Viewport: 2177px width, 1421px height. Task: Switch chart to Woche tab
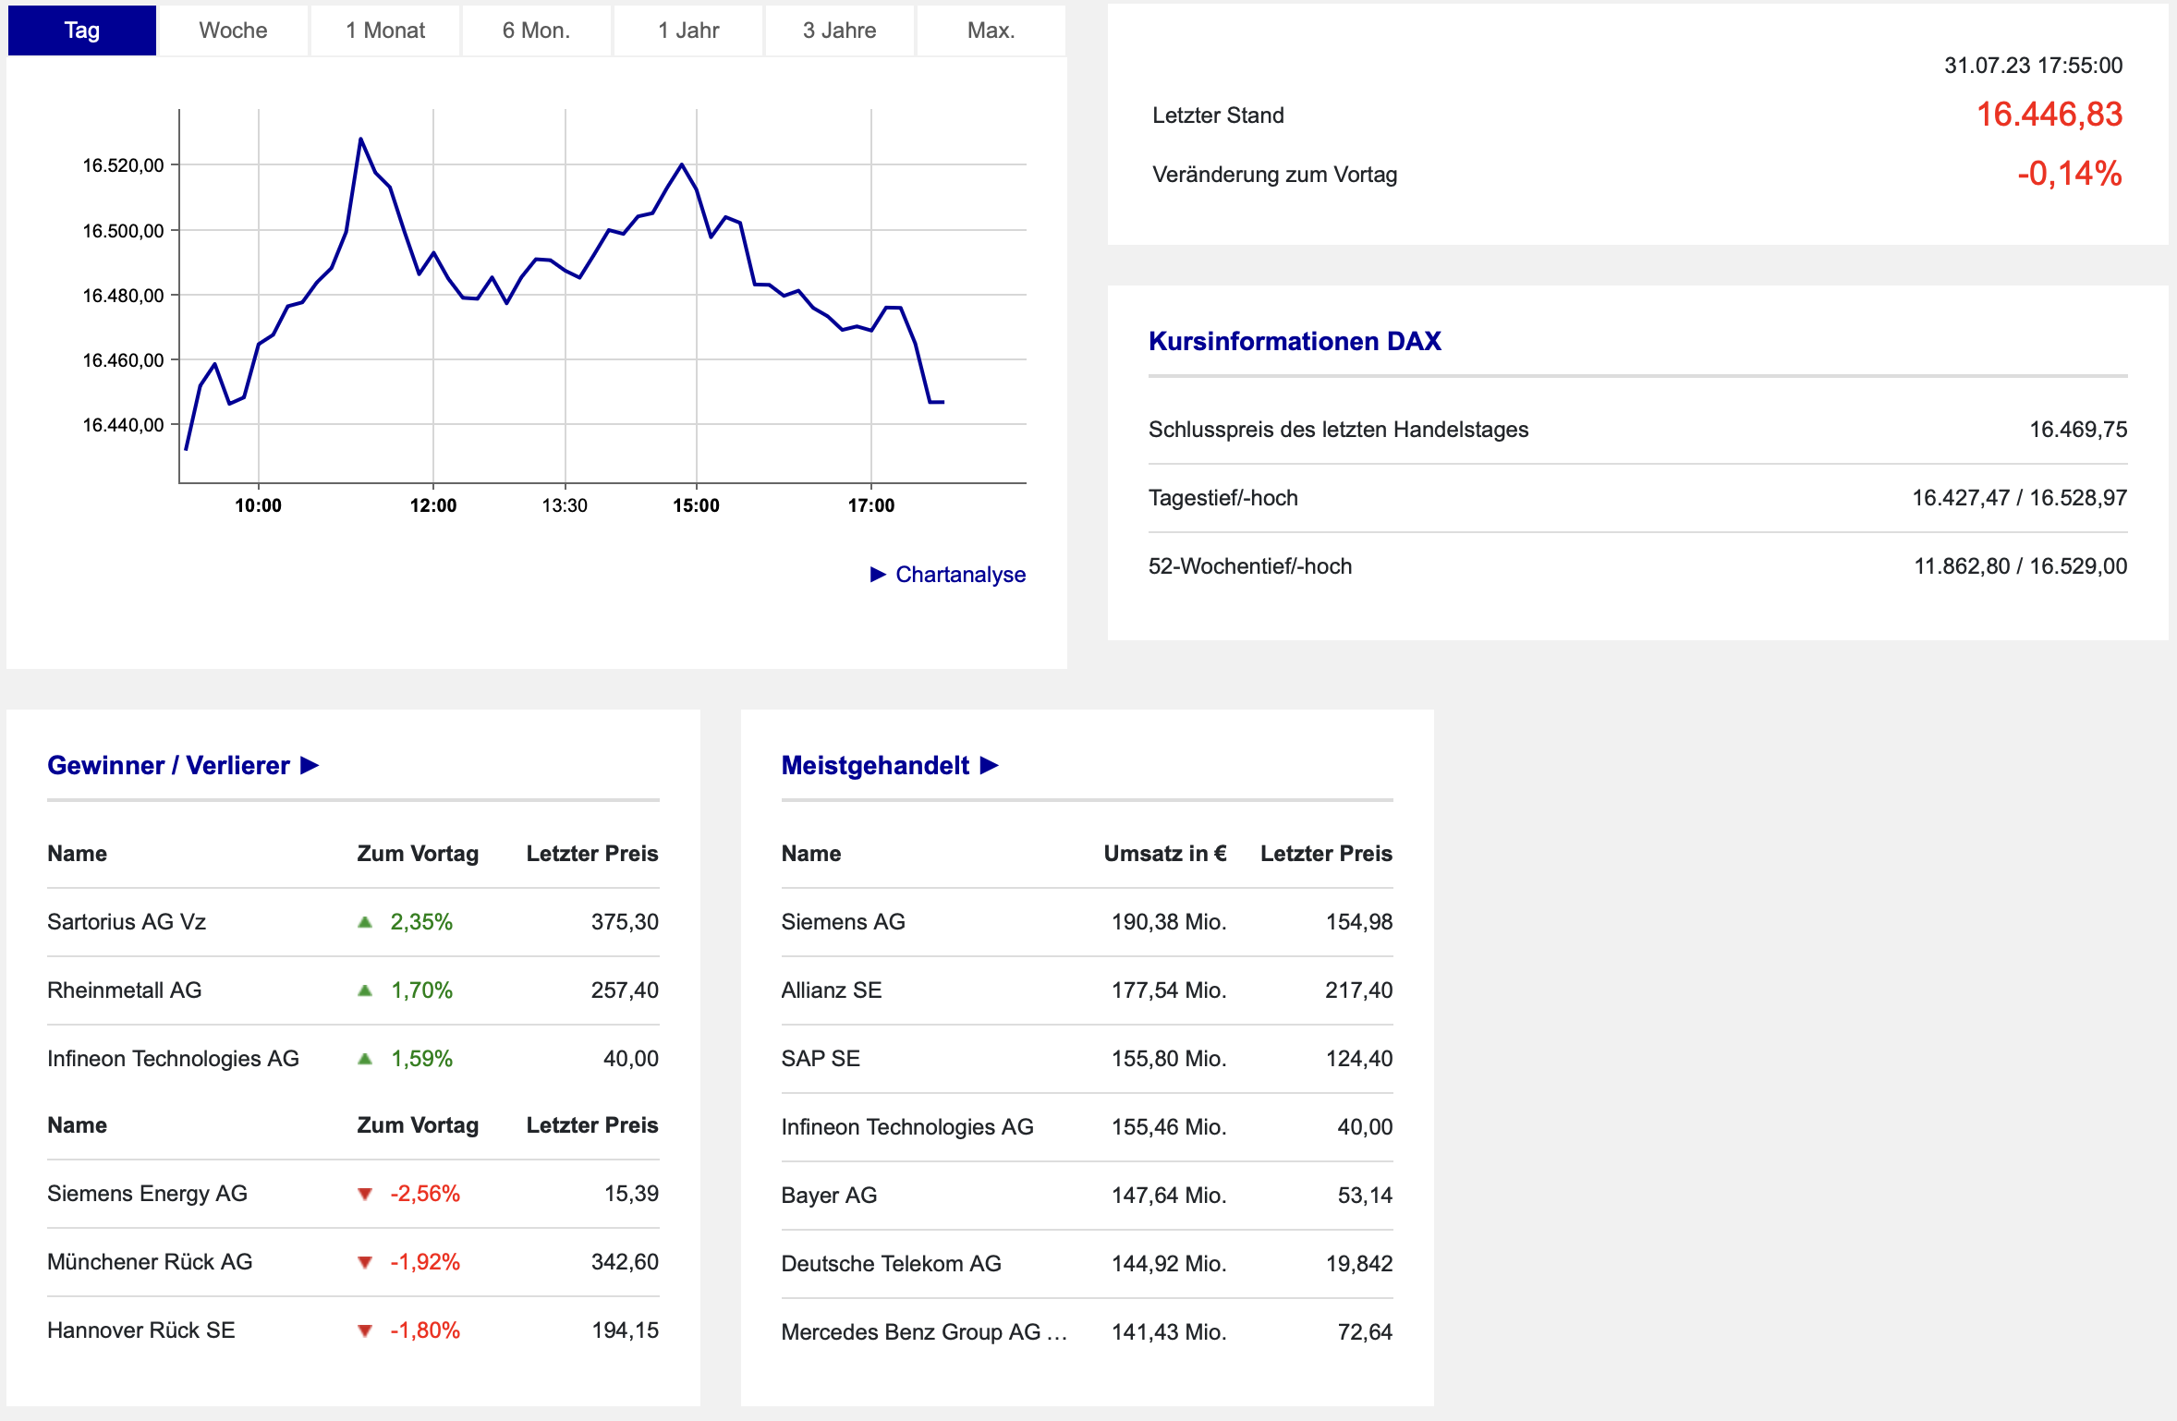coord(233,30)
